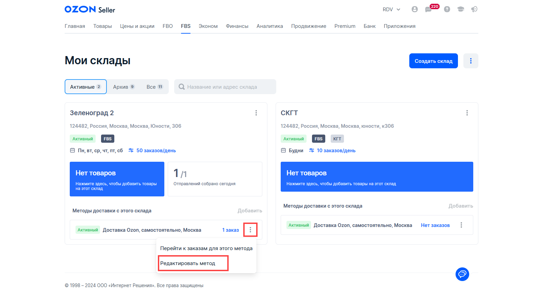Select the FBS navigation item
This screenshot has height=298, width=543.
[x=186, y=26]
